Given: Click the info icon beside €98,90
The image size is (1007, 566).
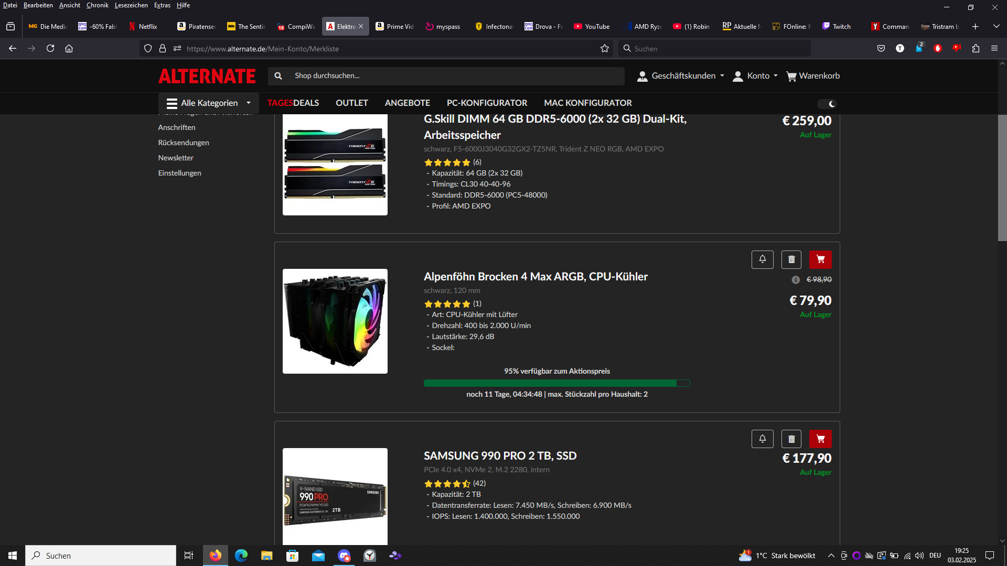Looking at the screenshot, I should click(796, 280).
